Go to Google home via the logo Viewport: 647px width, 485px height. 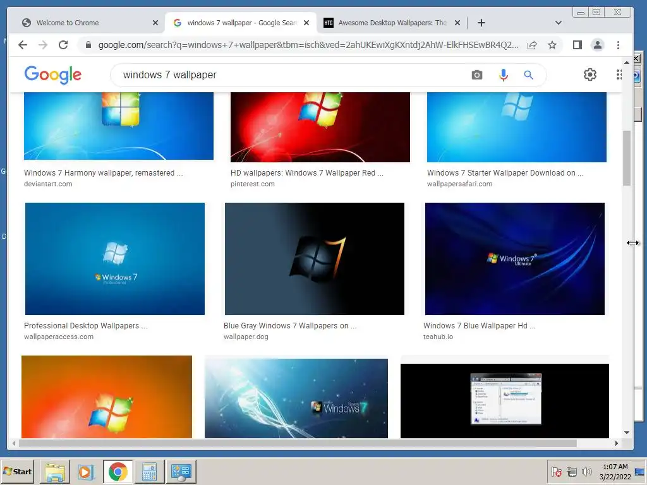(x=53, y=75)
